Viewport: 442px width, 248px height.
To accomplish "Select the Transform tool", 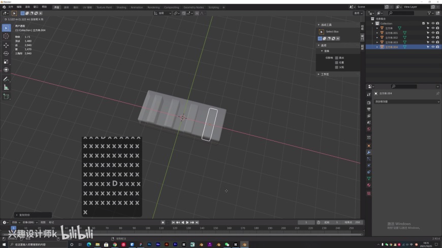I will 6,69.
